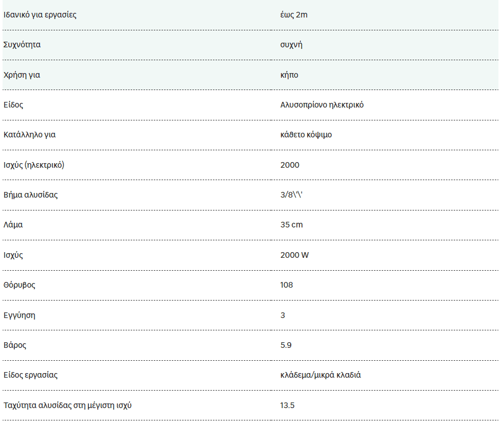Select the 'κήπο' value text
This screenshot has height=423, width=501.
[x=289, y=75]
